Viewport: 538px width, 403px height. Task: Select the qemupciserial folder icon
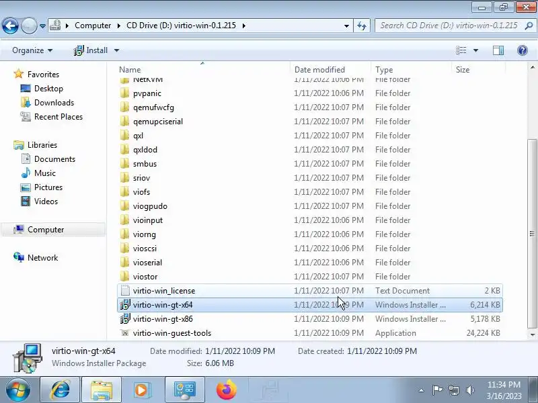(125, 122)
